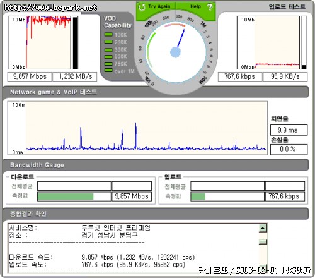Click the 767.6 kbps upload speed field
Screen dimensions: 315x278
[240, 76]
